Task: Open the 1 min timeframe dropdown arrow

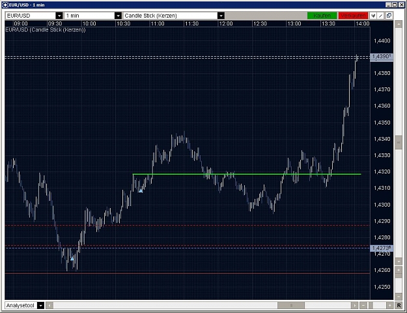Action: [x=118, y=16]
